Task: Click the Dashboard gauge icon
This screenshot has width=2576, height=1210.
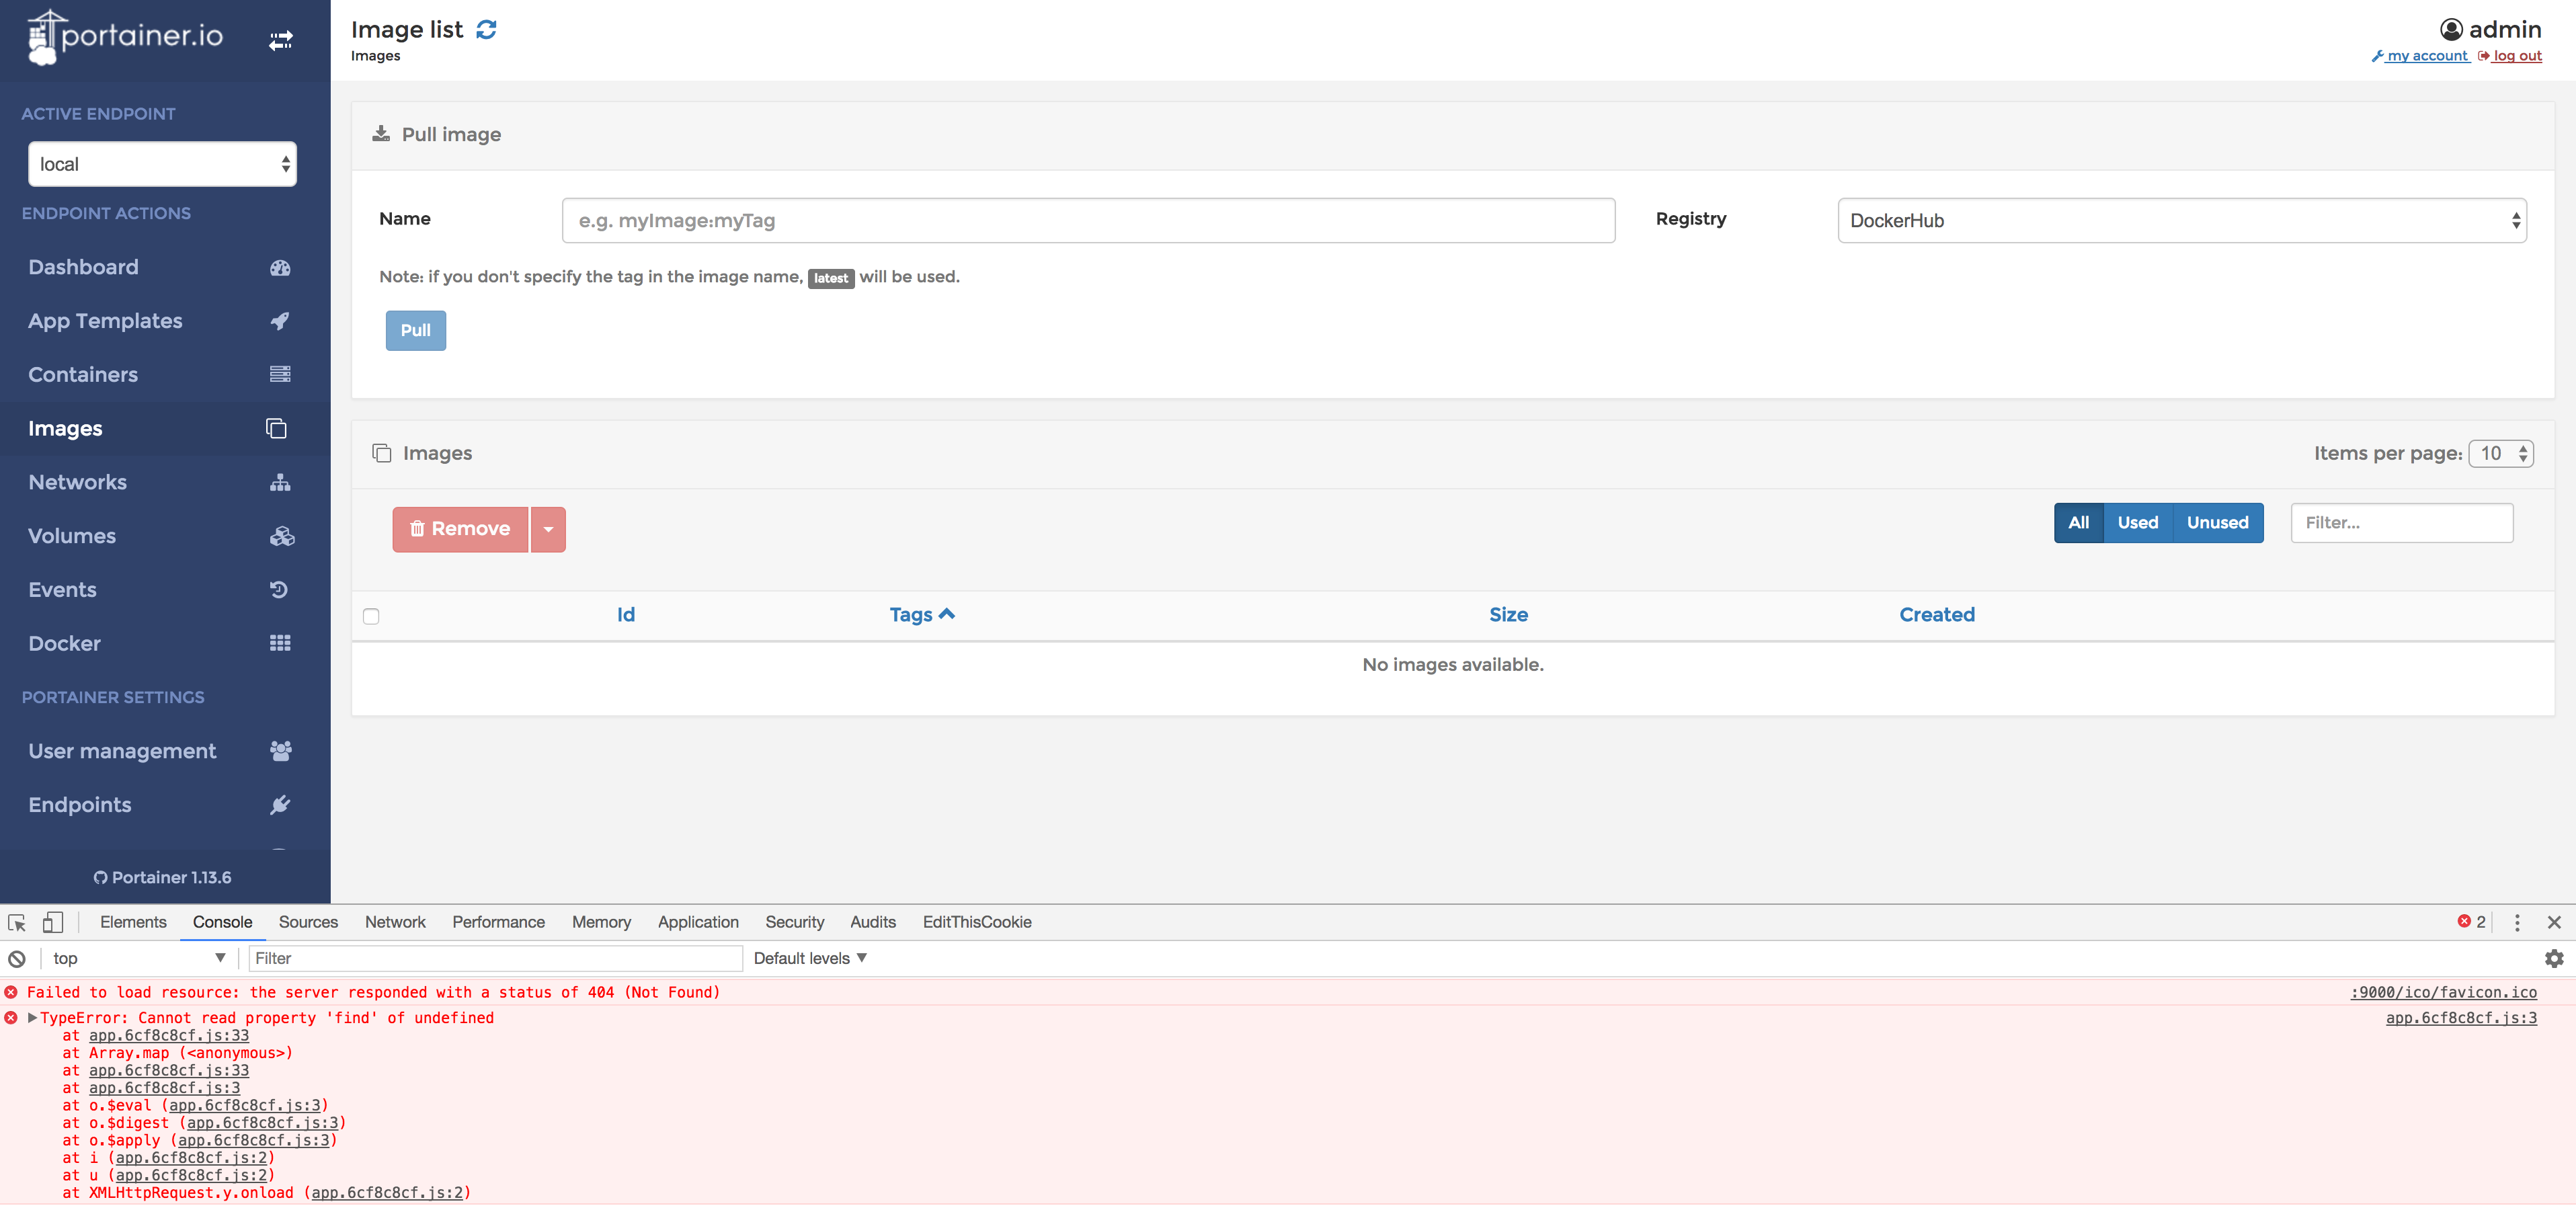Action: (280, 267)
